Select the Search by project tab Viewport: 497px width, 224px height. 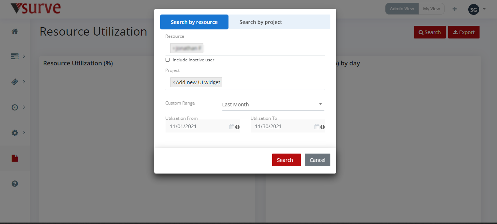pos(261,22)
